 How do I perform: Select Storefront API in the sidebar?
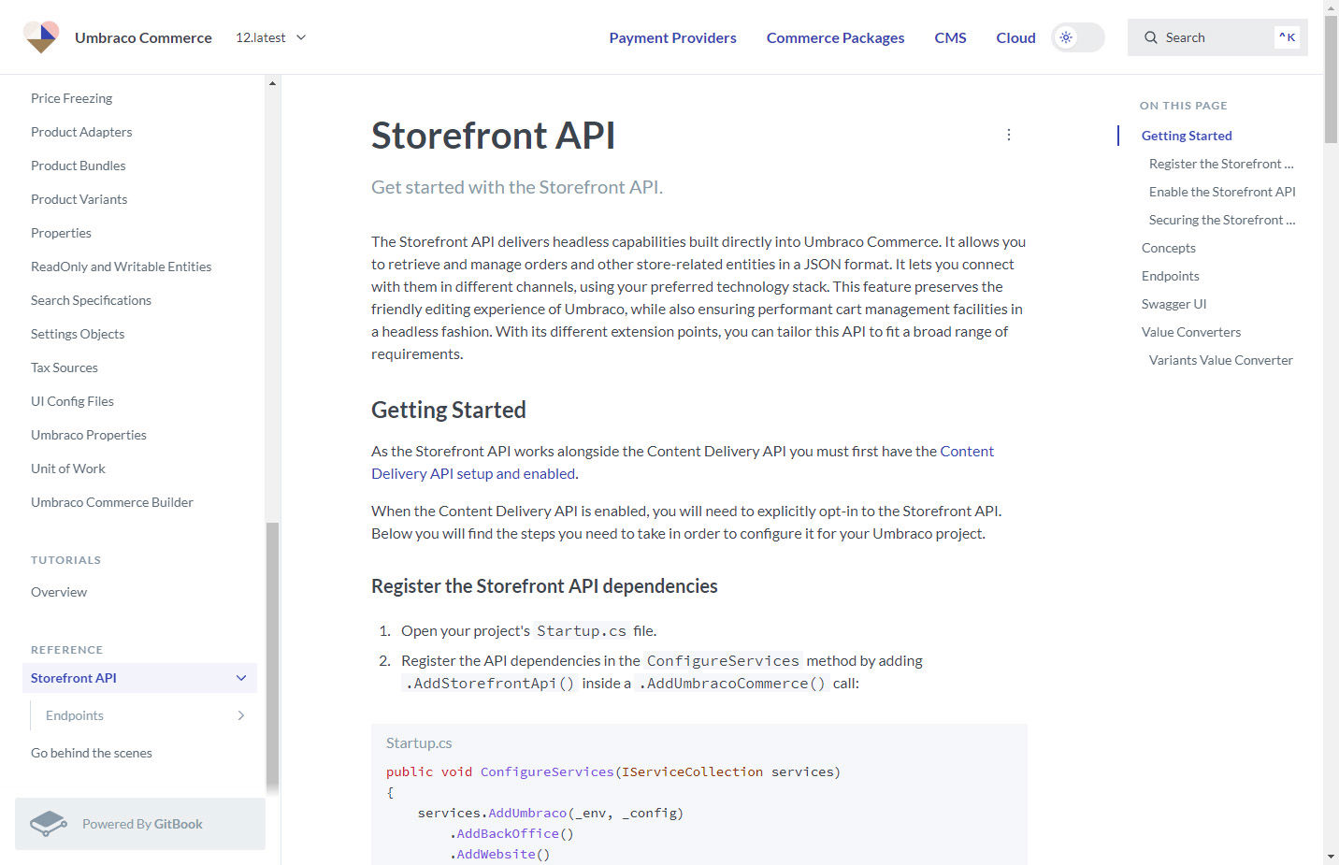tap(139, 678)
